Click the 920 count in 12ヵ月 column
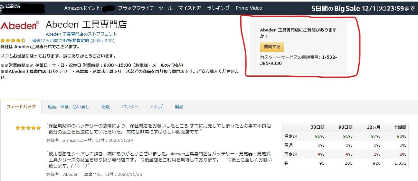This screenshot has height=181, width=418. click(x=376, y=163)
